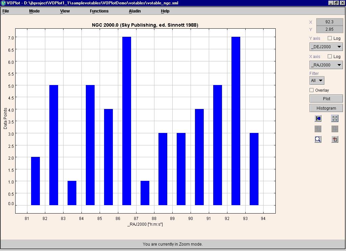Click the Plot button
The height and width of the screenshot is (251, 346).
[326, 99]
